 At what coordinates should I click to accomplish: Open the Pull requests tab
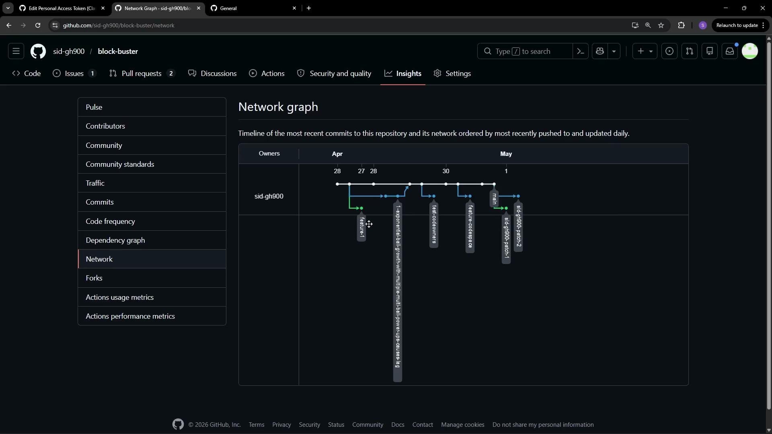click(142, 74)
